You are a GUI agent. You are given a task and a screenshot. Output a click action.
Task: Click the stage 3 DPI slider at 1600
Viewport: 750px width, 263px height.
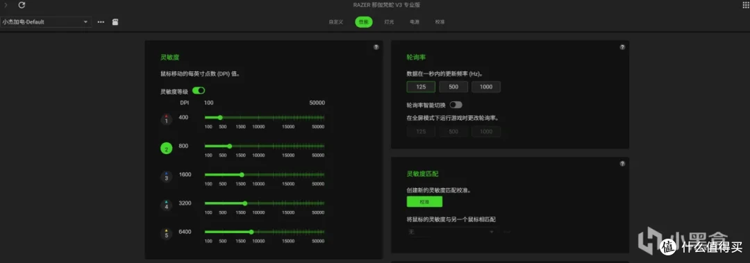tap(265, 175)
